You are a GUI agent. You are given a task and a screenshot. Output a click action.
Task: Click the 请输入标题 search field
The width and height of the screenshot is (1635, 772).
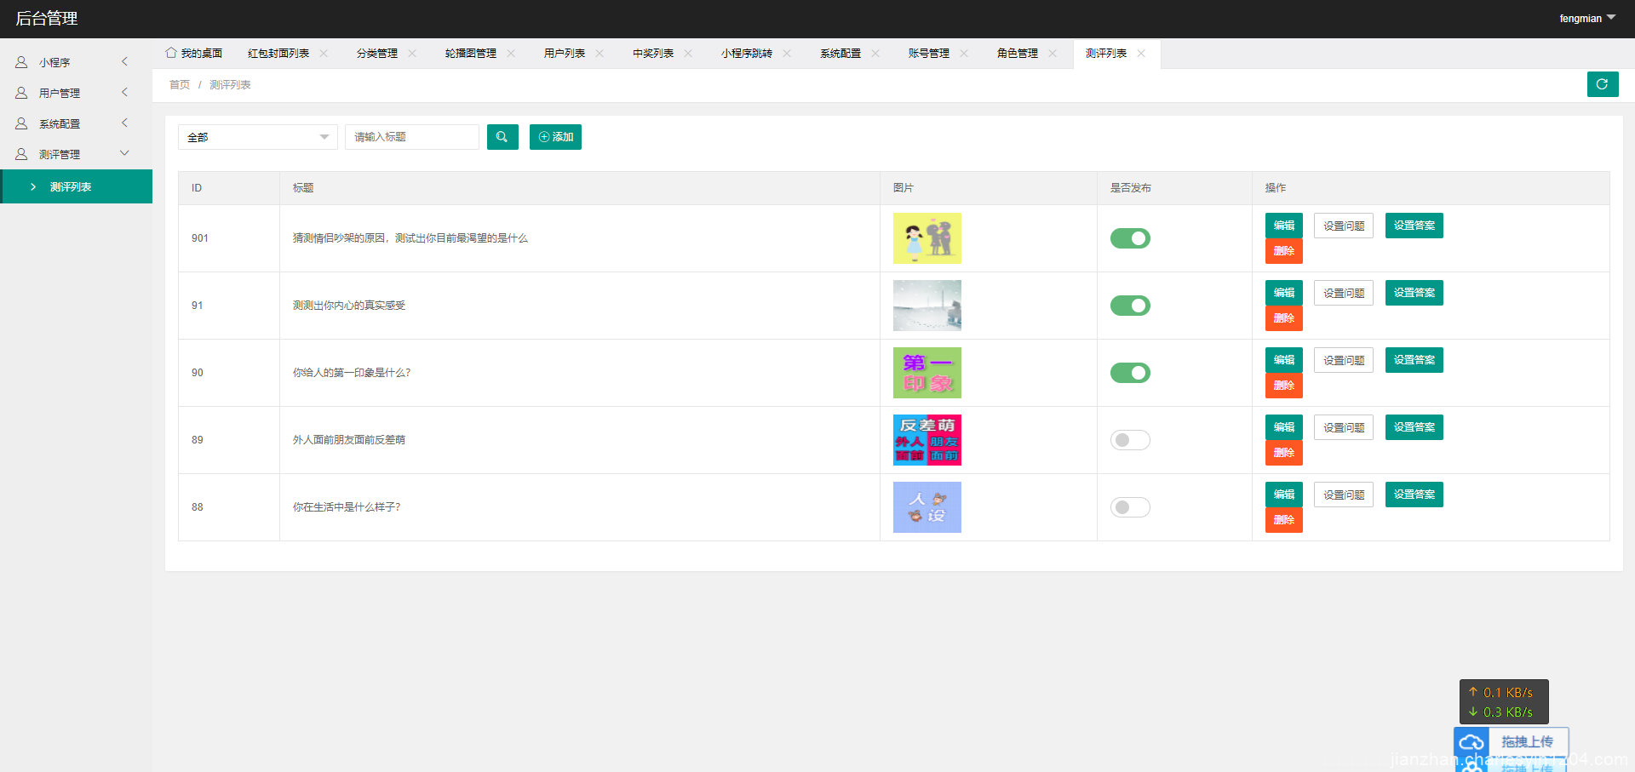click(412, 137)
